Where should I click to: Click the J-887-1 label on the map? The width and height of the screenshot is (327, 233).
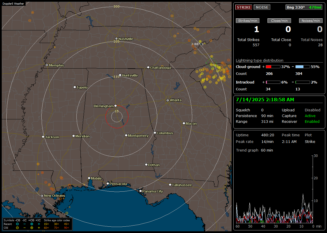coord(197,44)
